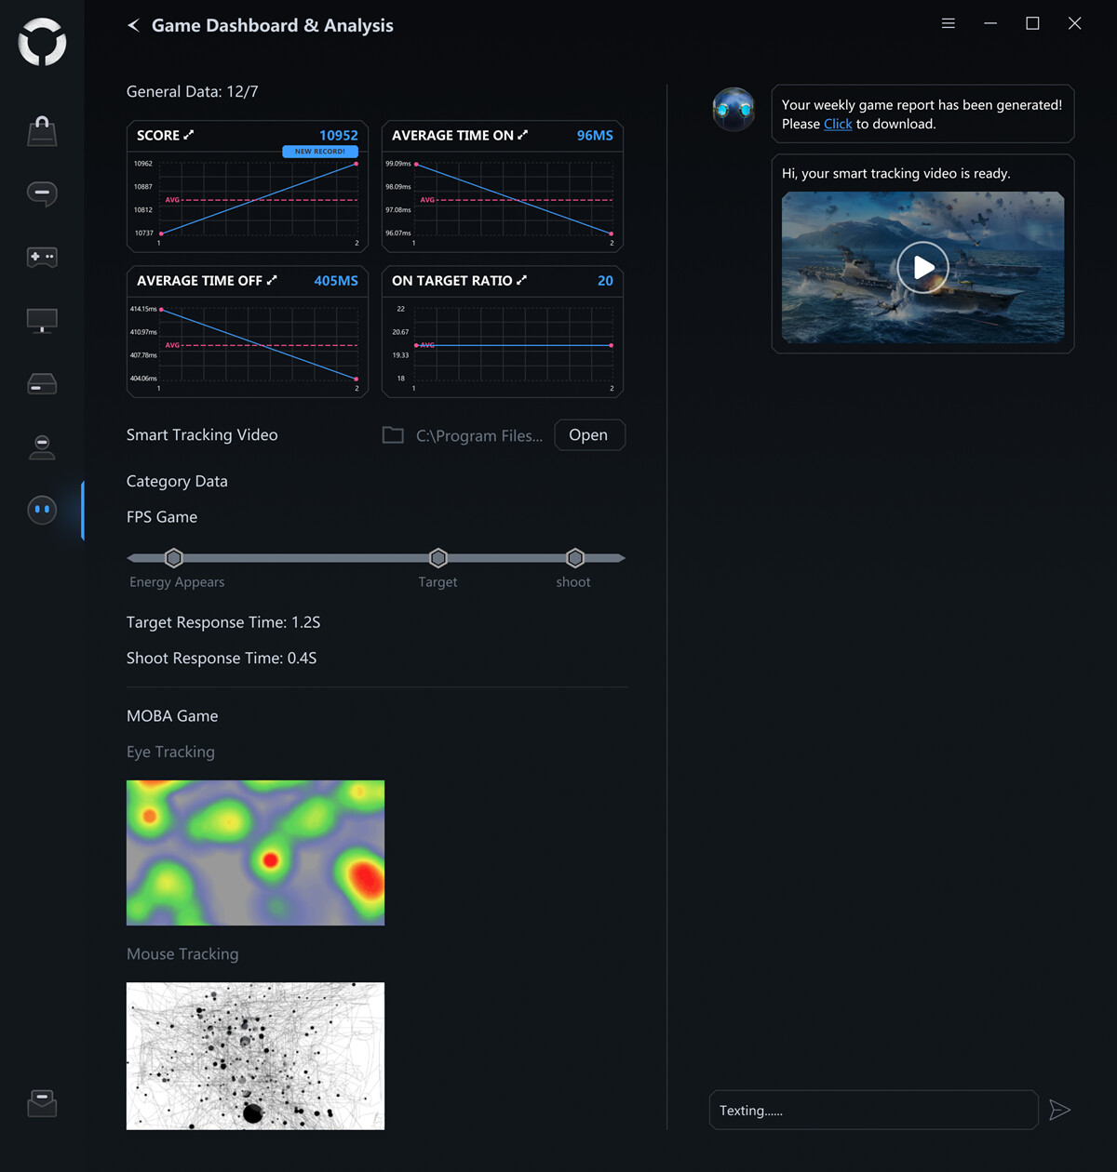Select the game controller sidebar icon
Image resolution: width=1117 pixels, height=1172 pixels.
[x=42, y=257]
